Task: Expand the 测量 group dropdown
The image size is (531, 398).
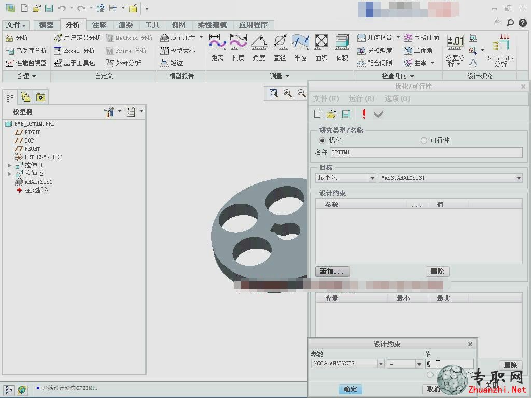Action: click(280, 76)
